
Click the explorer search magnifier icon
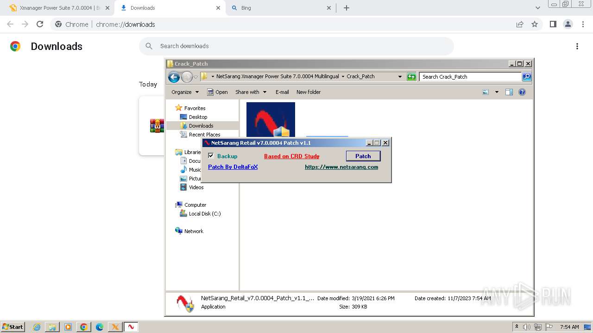[527, 77]
